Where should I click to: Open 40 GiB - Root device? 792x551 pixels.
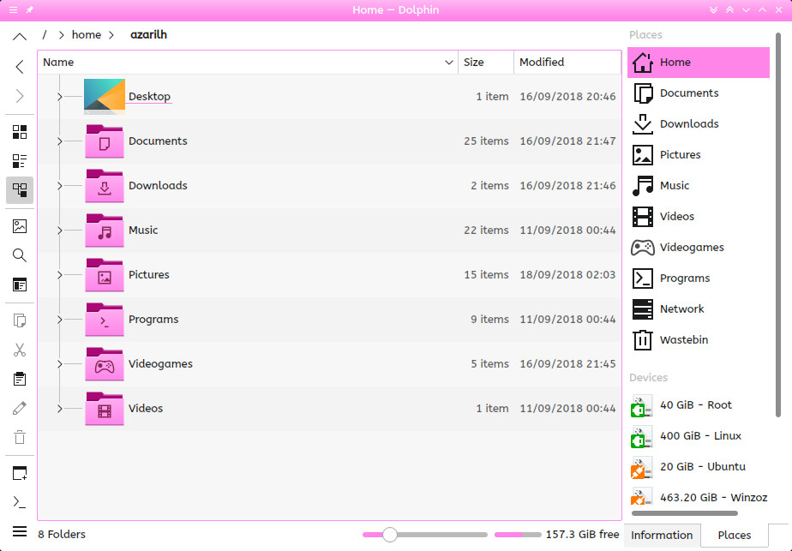[x=699, y=405]
